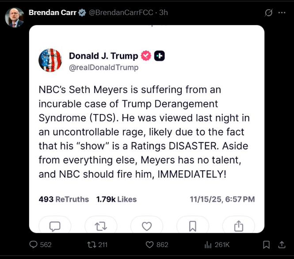The image size is (294, 259).
Task: Click the plus badge beside Donald J. Trump's name
Action: [x=160, y=56]
